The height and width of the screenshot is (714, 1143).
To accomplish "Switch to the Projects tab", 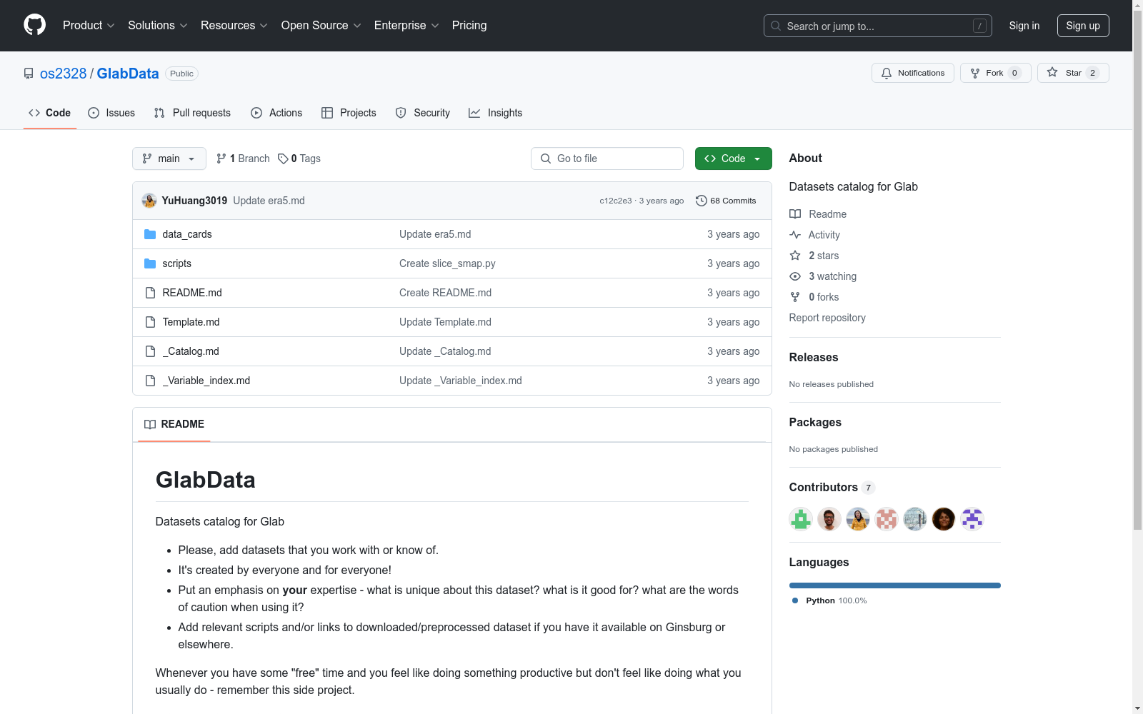I will [x=349, y=113].
